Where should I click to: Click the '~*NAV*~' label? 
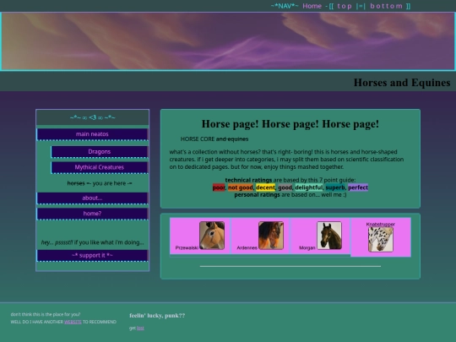(285, 6)
